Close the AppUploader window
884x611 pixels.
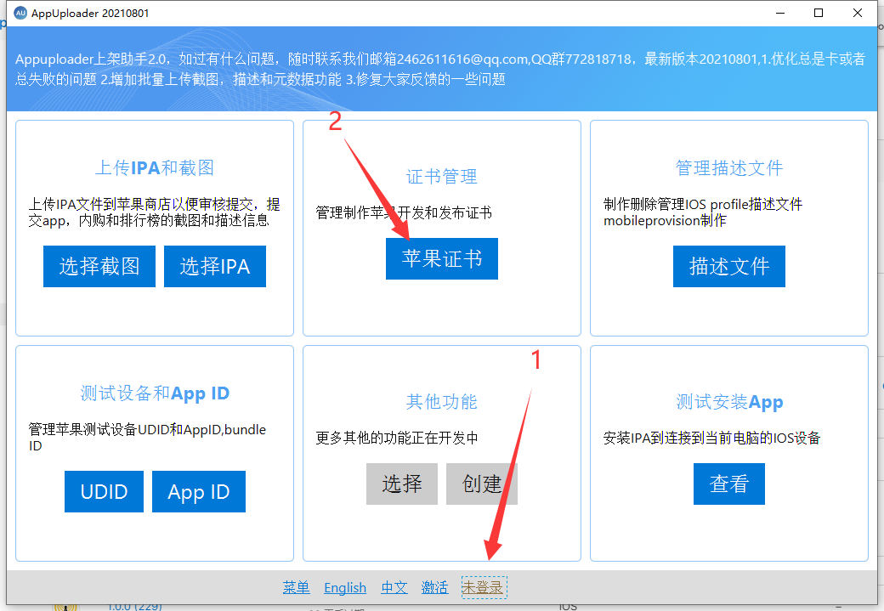tap(858, 13)
